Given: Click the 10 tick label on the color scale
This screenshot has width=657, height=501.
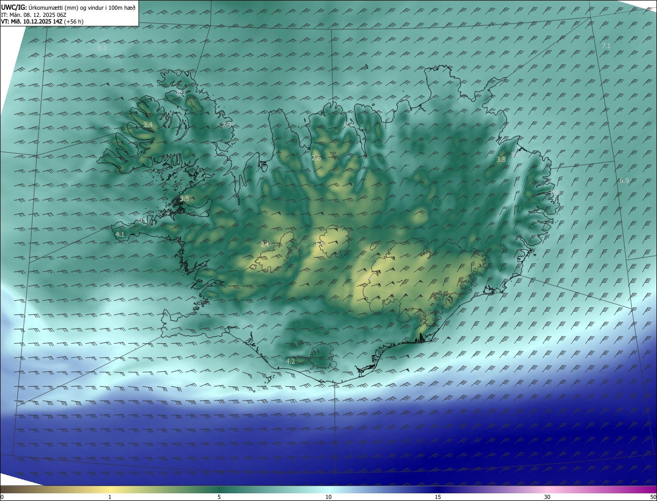Looking at the screenshot, I should click(x=328, y=497).
